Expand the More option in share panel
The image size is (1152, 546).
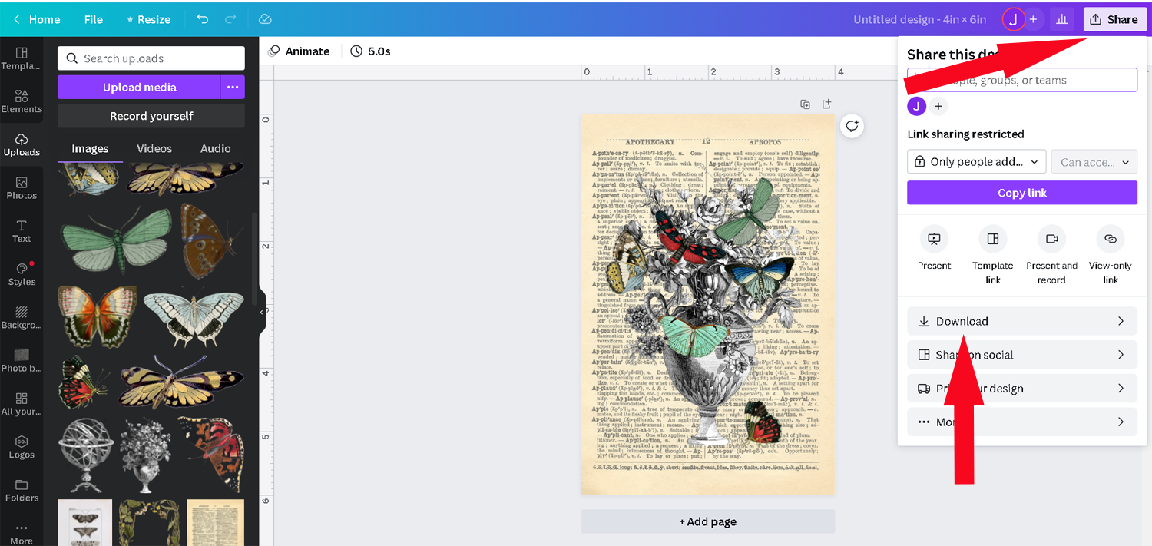click(x=1022, y=422)
